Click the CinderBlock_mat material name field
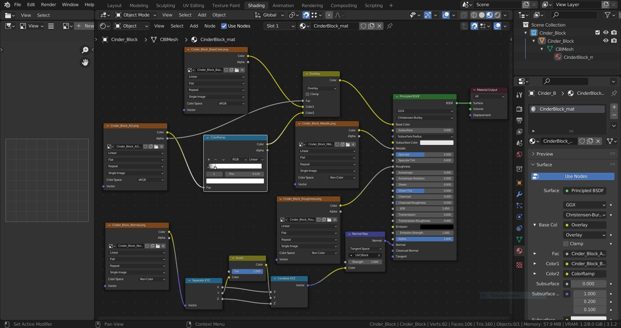Image resolution: width=621 pixels, height=328 pixels. (331, 26)
